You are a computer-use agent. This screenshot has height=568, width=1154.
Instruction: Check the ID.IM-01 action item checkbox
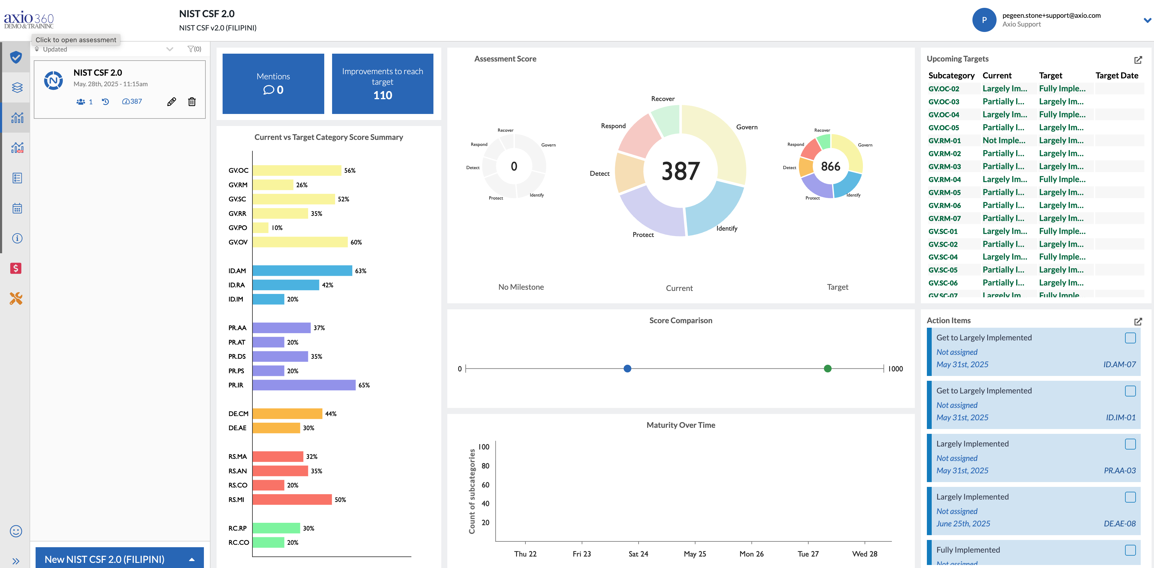[x=1130, y=391]
